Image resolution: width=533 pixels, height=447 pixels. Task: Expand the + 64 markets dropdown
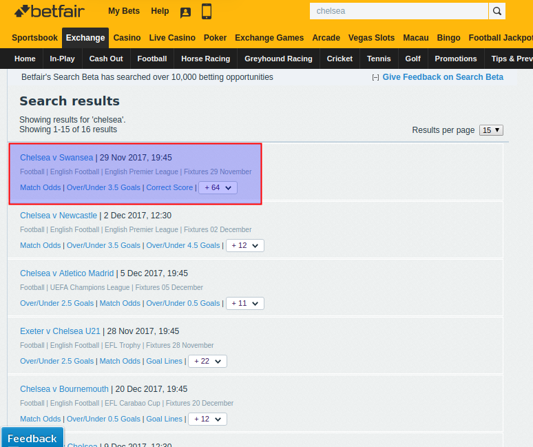(x=218, y=187)
